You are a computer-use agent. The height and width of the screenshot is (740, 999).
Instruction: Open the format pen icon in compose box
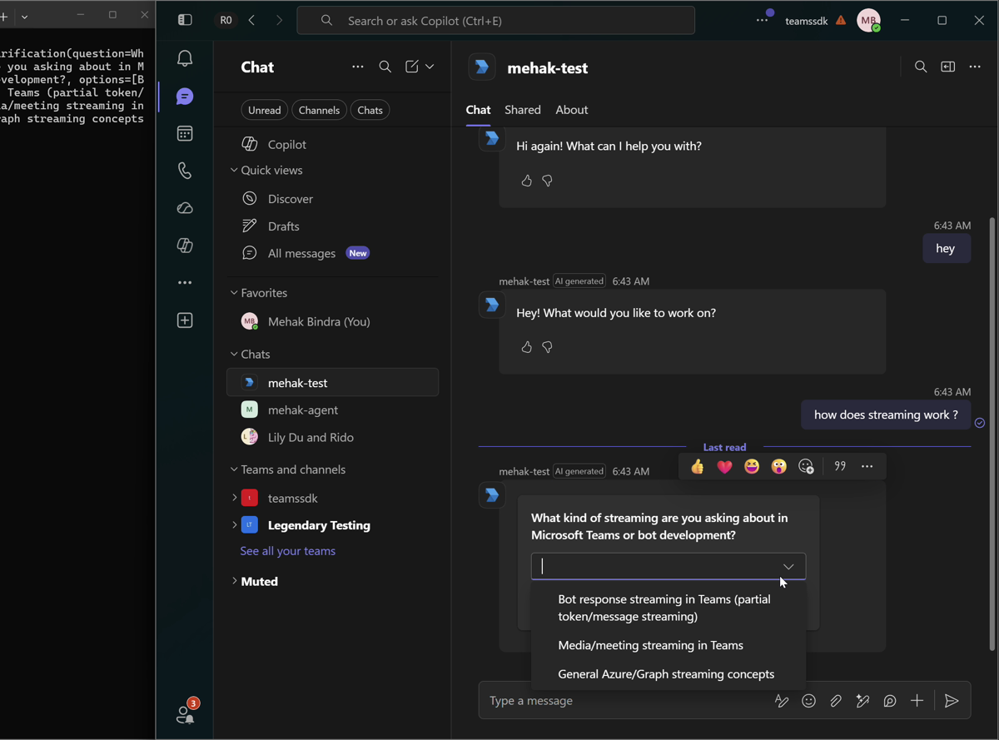[x=782, y=701]
